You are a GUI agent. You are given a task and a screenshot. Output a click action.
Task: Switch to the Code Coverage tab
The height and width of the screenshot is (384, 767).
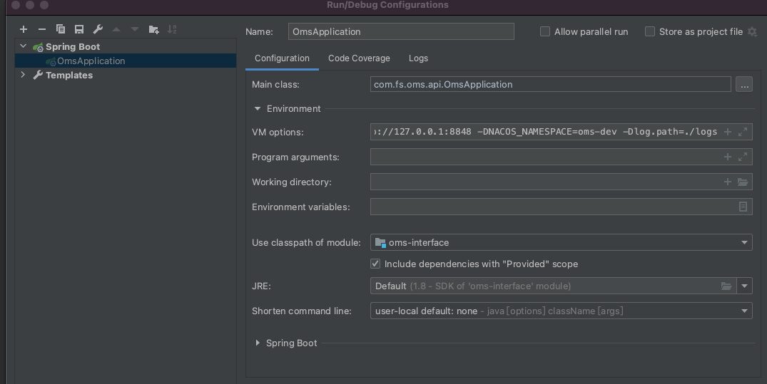(x=359, y=58)
